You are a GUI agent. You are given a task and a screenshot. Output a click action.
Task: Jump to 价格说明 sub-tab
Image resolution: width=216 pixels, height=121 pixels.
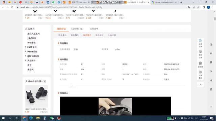tap(112, 35)
